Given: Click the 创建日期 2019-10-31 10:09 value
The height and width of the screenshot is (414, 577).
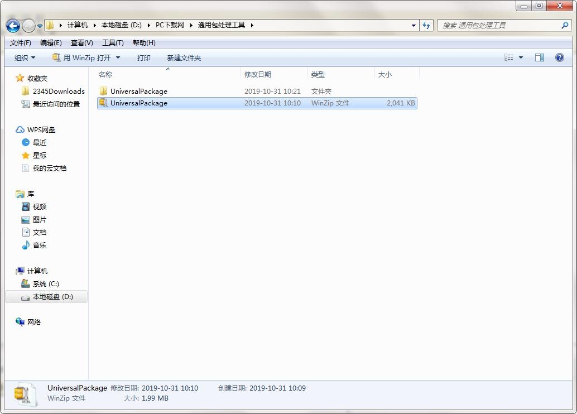Looking at the screenshot, I should point(277,388).
